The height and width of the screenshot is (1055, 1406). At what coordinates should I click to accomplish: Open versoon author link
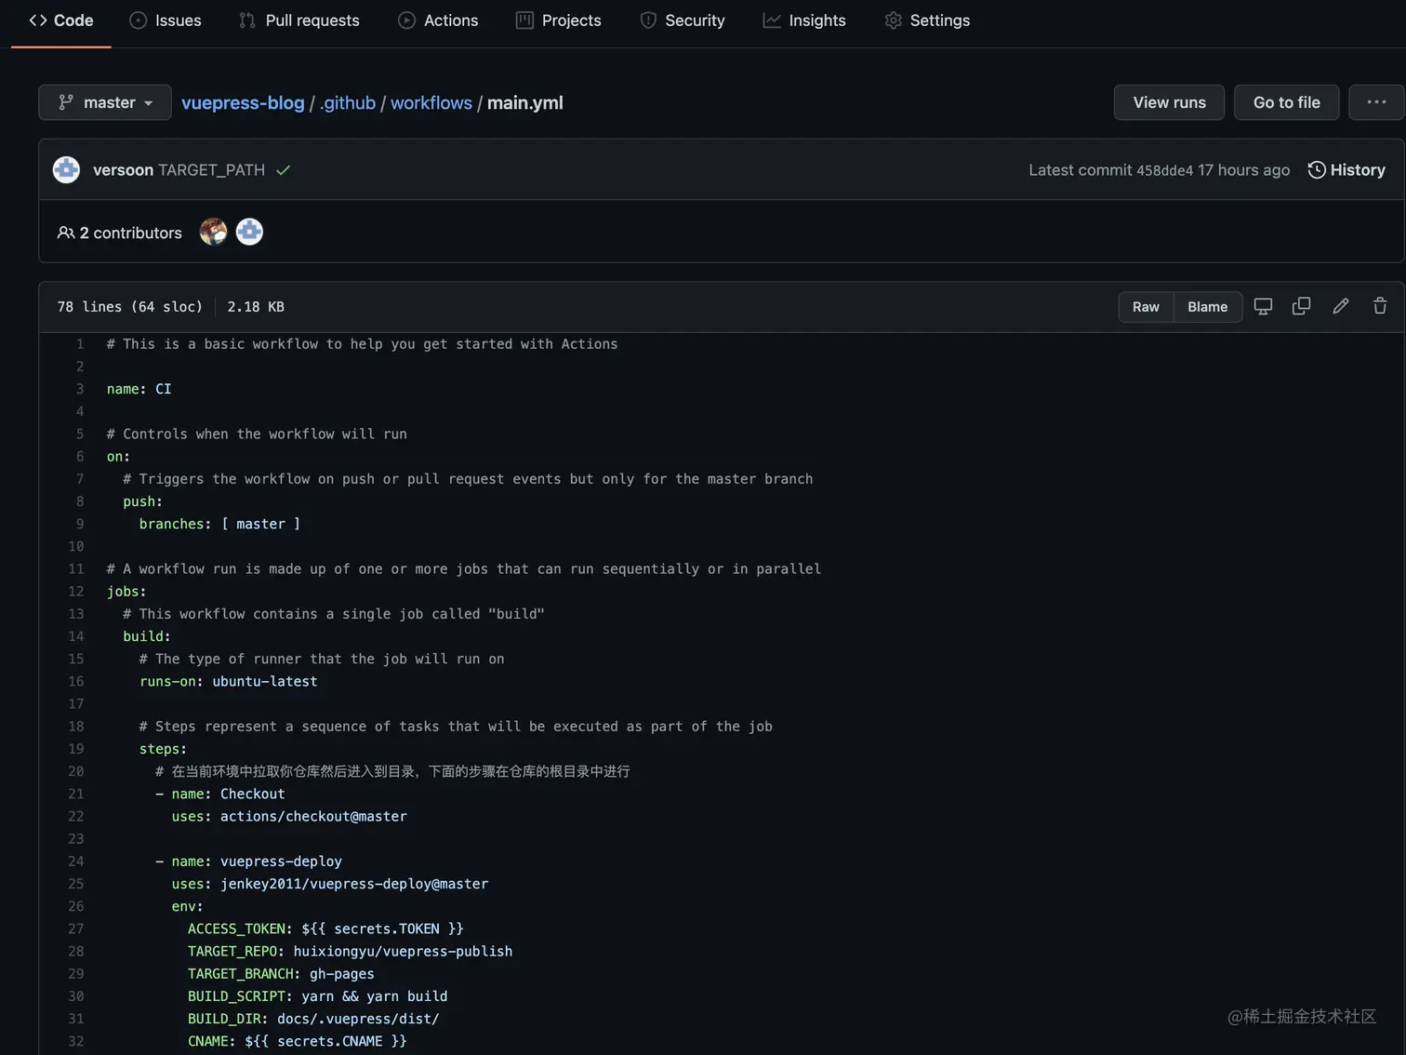pos(123,170)
